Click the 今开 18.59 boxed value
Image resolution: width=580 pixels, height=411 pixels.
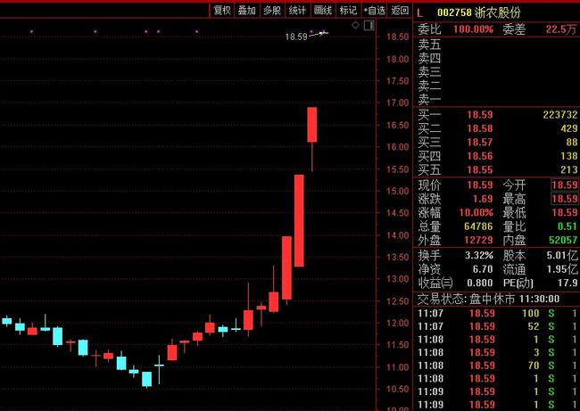[565, 185]
